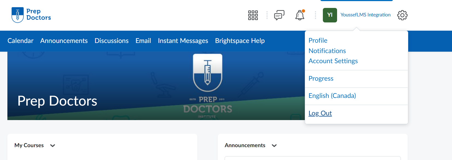Open Announcements in the navigation bar
The height and width of the screenshot is (160, 452).
(64, 41)
